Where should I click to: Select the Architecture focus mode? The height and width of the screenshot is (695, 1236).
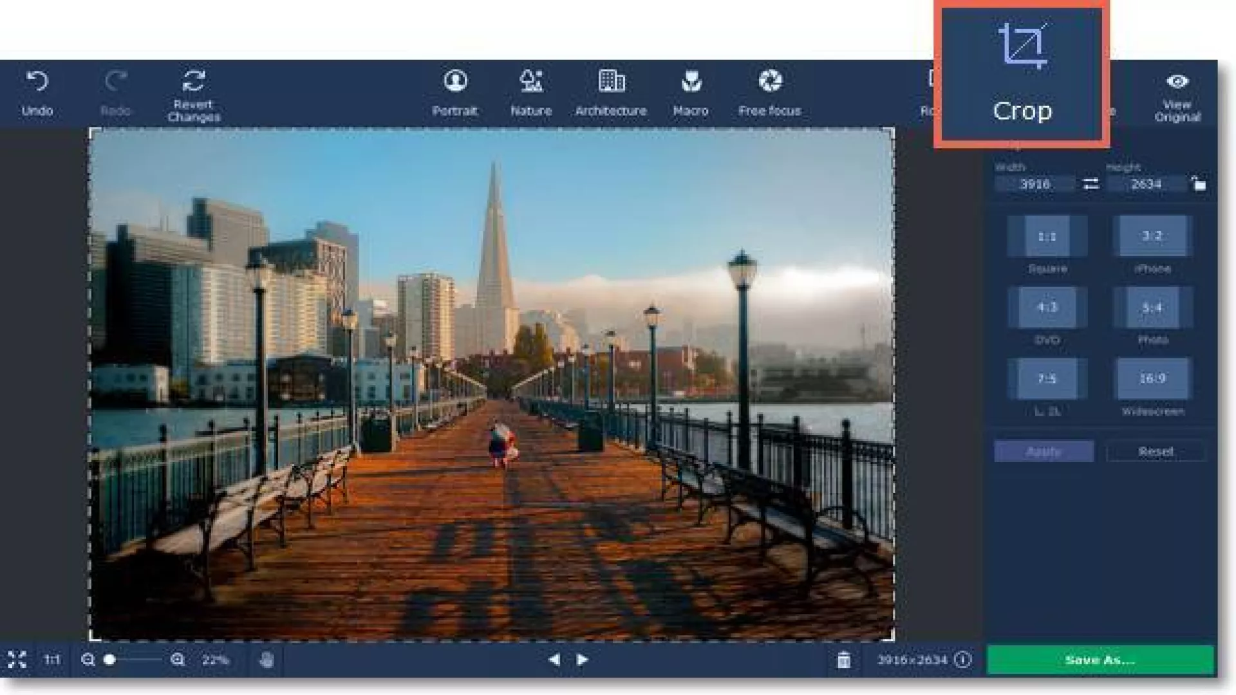[x=611, y=82]
